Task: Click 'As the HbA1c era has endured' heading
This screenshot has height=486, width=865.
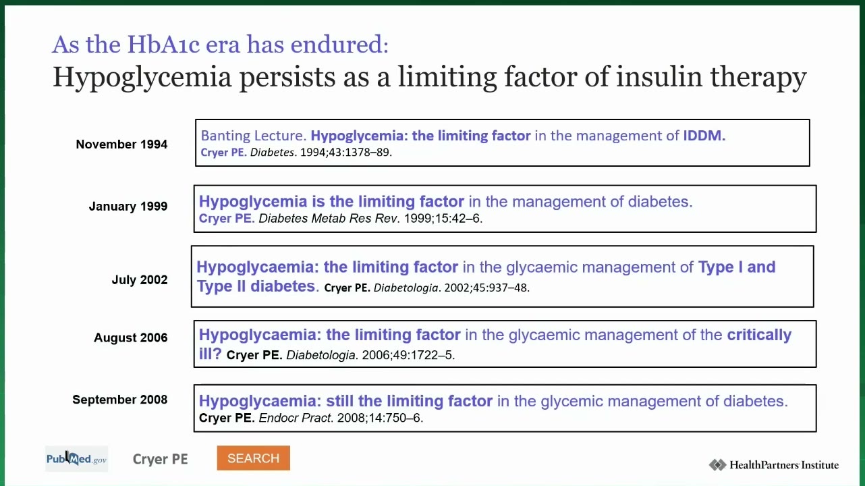Action: pyautogui.click(x=221, y=44)
